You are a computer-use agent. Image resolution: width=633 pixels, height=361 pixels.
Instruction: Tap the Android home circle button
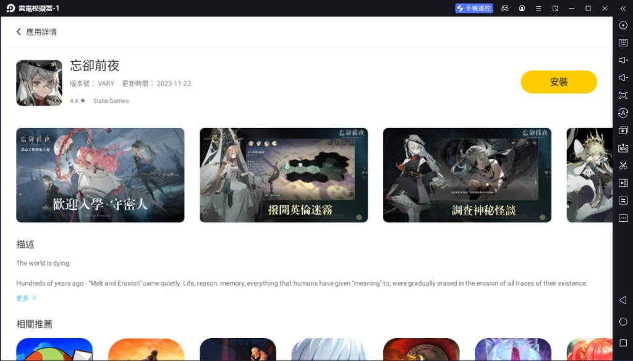coord(623,321)
